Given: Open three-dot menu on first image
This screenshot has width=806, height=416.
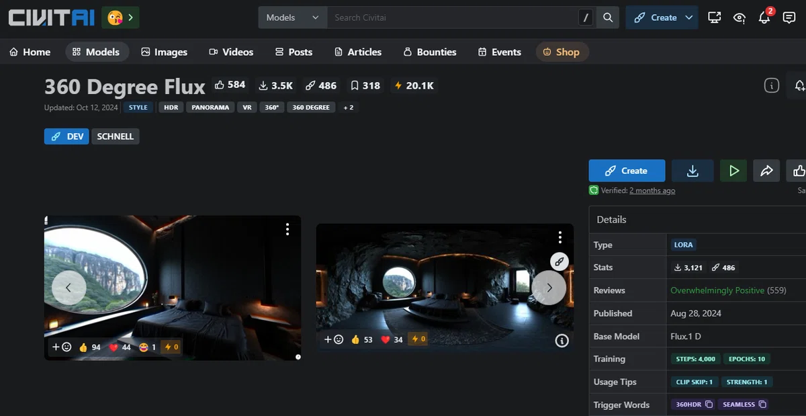Looking at the screenshot, I should 287,229.
